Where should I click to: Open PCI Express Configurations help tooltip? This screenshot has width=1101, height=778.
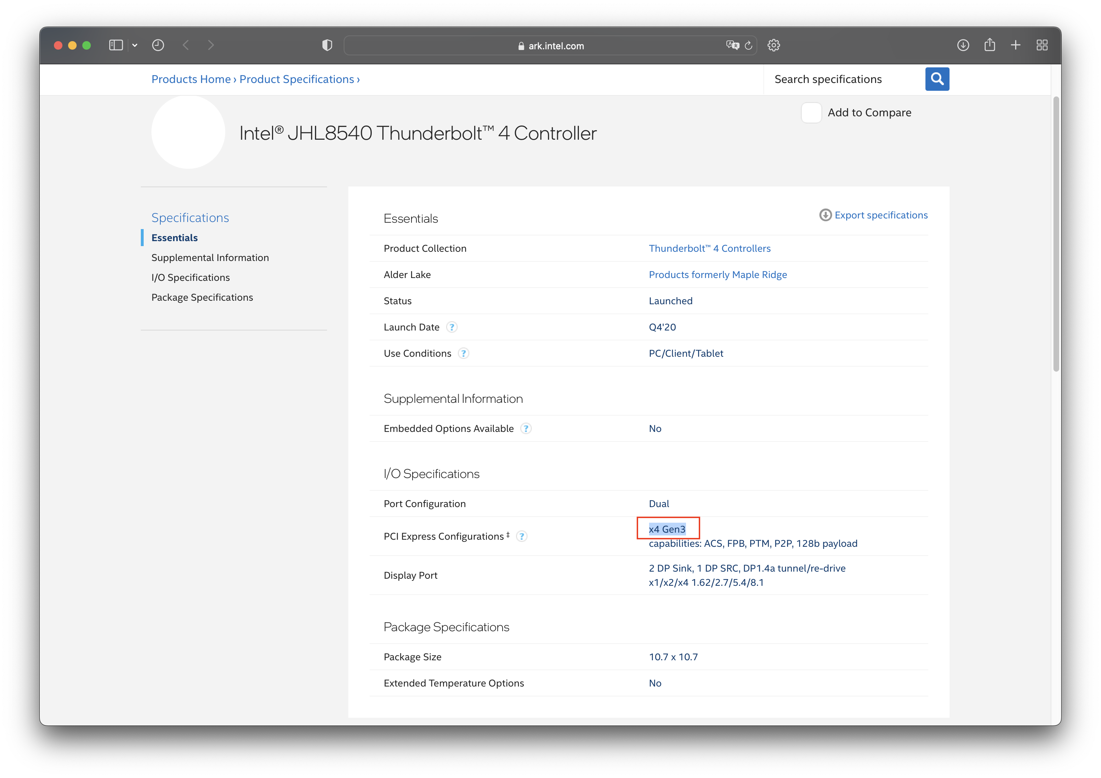pyautogui.click(x=521, y=537)
